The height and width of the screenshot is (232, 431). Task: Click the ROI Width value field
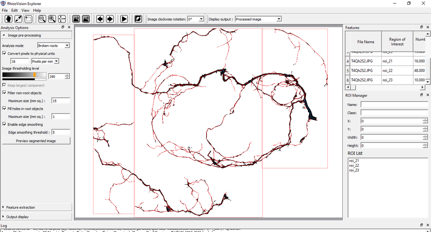tap(392, 137)
